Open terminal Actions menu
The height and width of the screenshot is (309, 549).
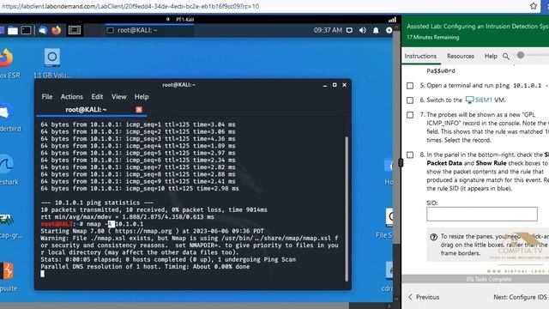(x=72, y=97)
